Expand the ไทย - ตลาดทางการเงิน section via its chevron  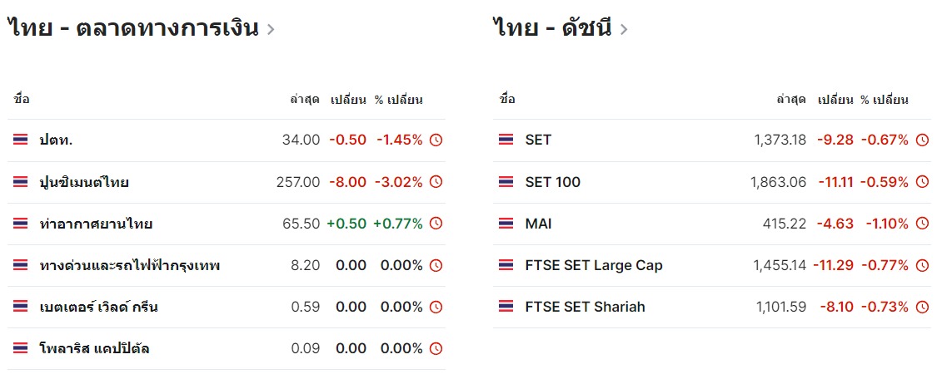[x=271, y=29]
